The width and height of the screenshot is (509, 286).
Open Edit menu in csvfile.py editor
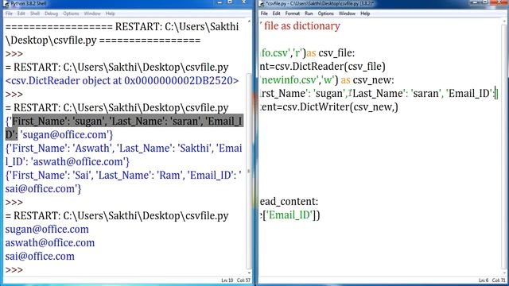[x=276, y=14]
